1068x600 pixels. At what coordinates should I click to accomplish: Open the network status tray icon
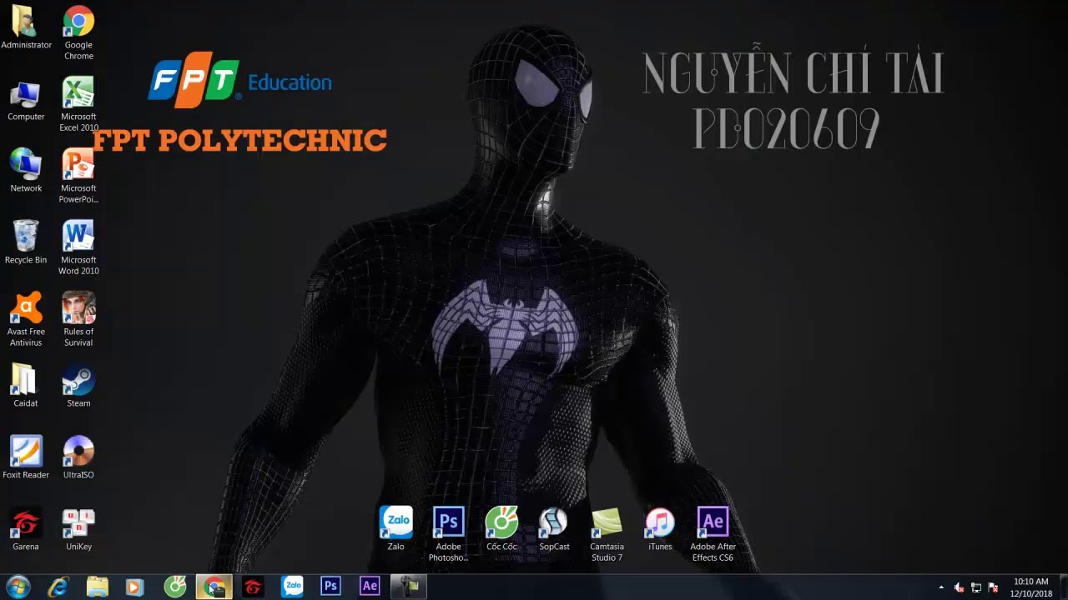coord(976,587)
